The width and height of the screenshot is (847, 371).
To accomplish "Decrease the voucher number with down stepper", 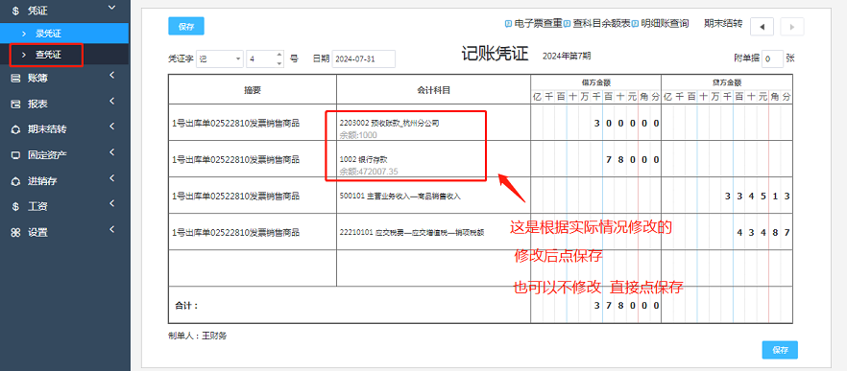I will [279, 63].
